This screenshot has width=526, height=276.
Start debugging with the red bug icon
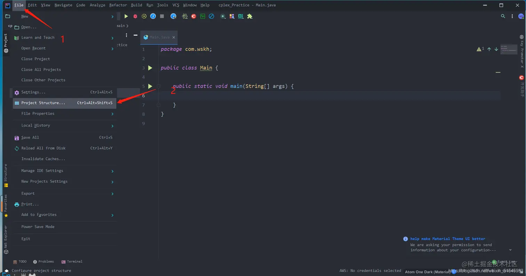coord(135,16)
